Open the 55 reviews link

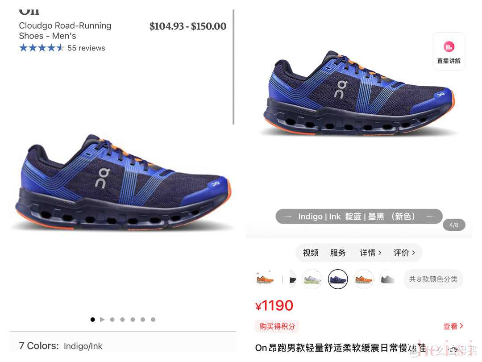(86, 48)
